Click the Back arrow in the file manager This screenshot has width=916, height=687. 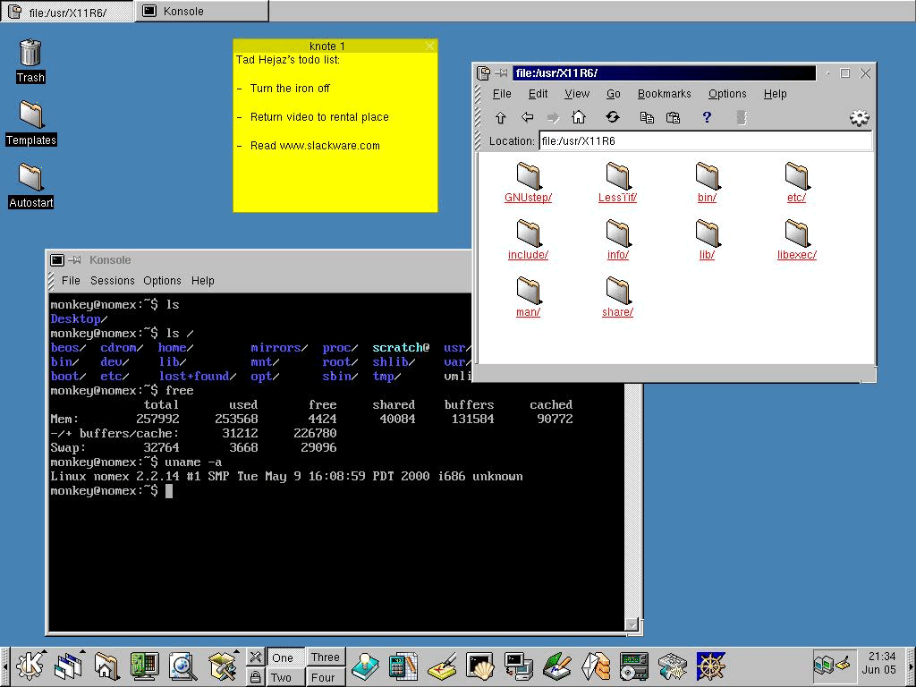527,117
